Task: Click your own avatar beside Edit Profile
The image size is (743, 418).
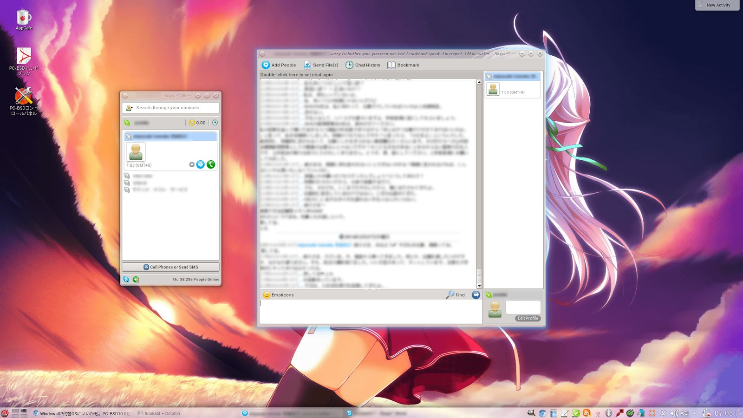Action: (x=495, y=309)
